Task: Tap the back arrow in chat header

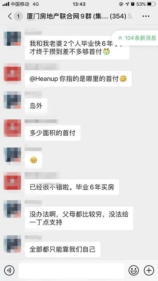Action: (10, 16)
